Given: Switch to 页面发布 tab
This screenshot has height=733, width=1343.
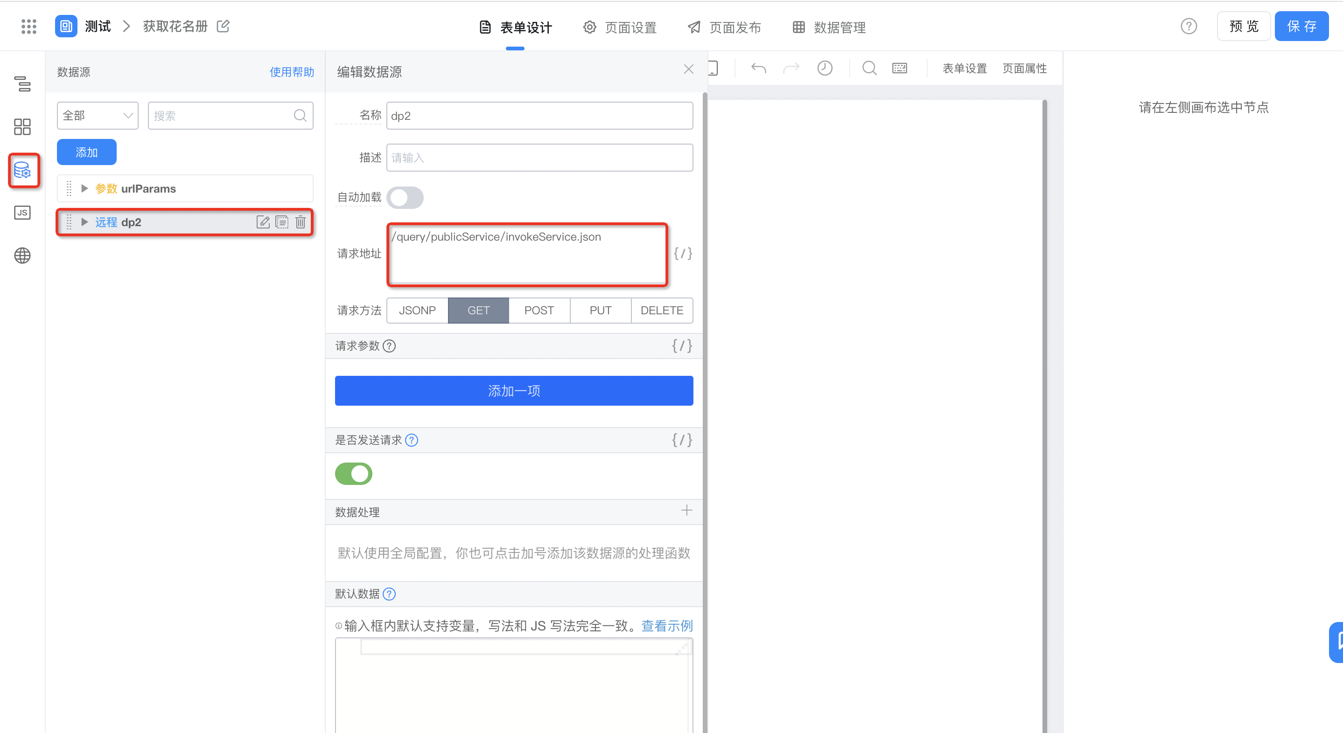Looking at the screenshot, I should pyautogui.click(x=725, y=27).
